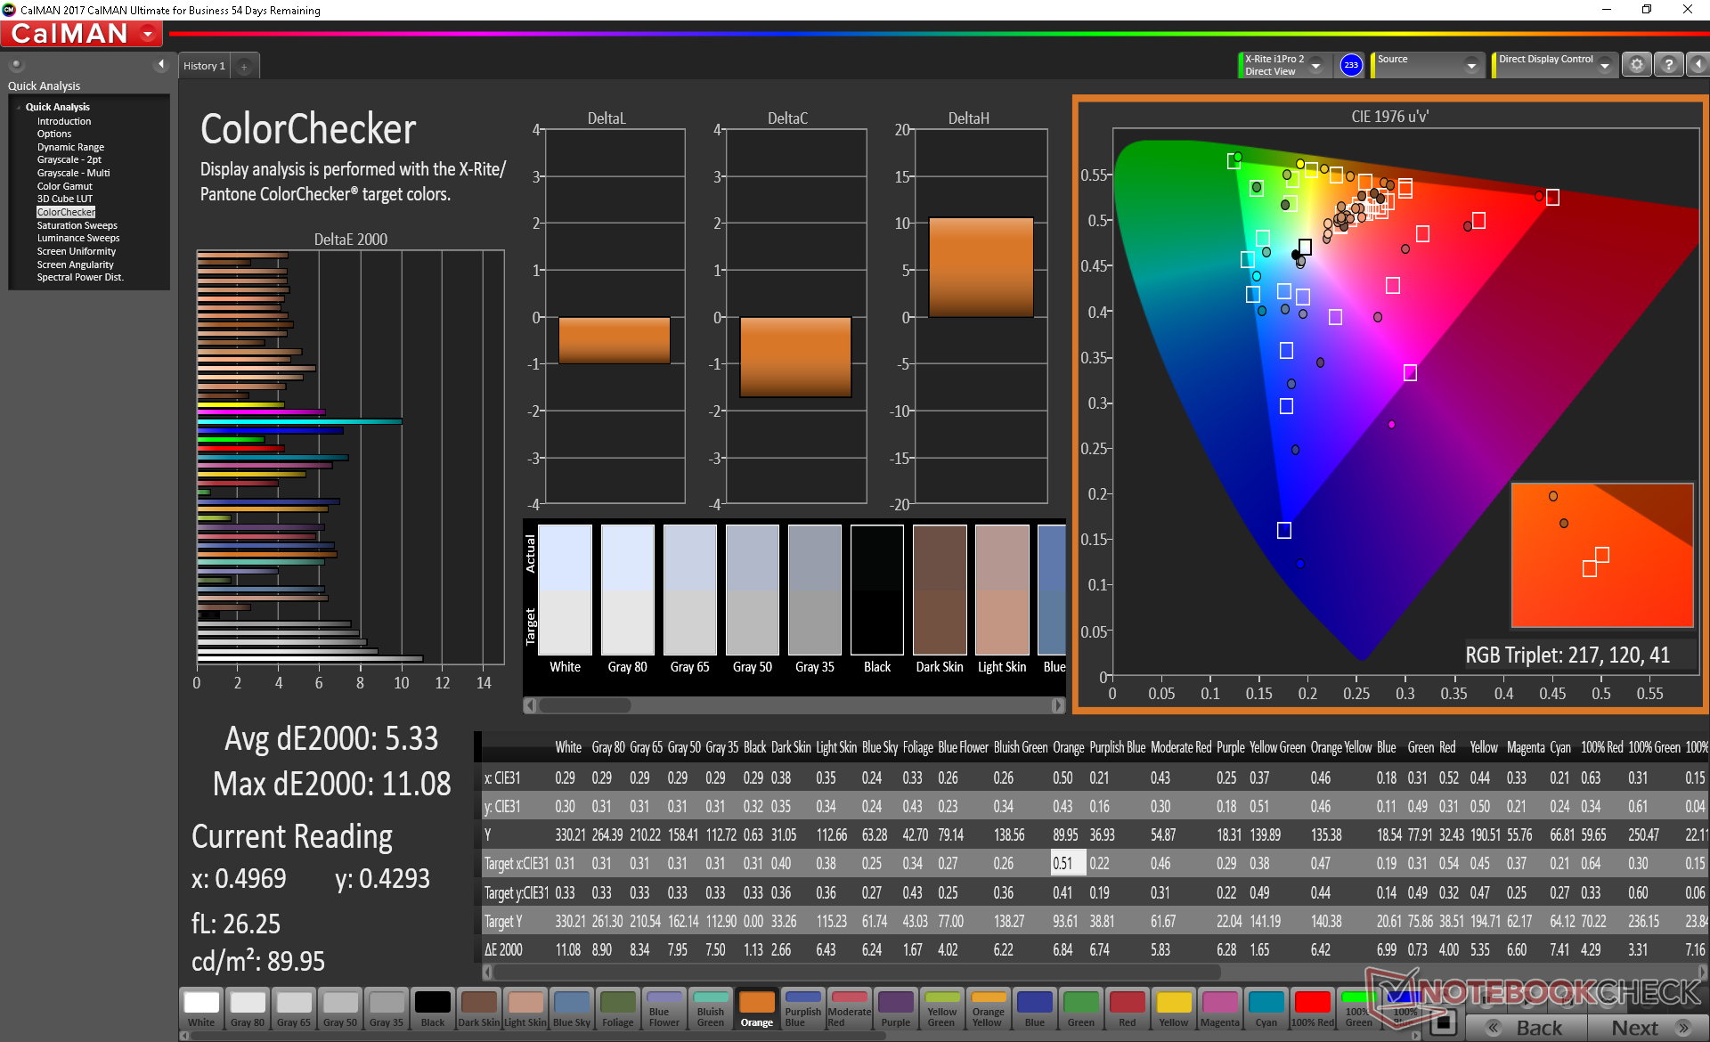This screenshot has height=1042, width=1710.
Task: Select the White patch swatch button
Action: [x=201, y=1009]
